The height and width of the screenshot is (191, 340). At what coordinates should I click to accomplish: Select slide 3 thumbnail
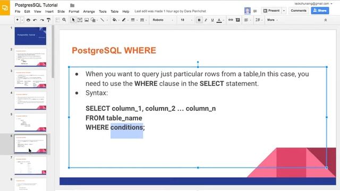tap(30, 79)
